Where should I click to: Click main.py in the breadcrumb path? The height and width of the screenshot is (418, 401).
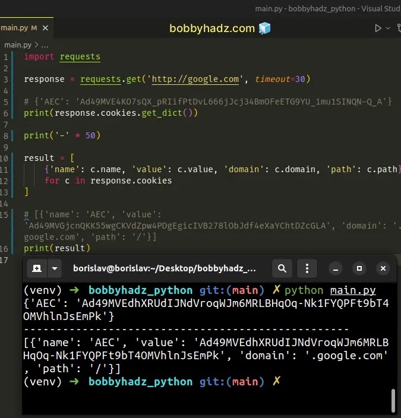18,45
